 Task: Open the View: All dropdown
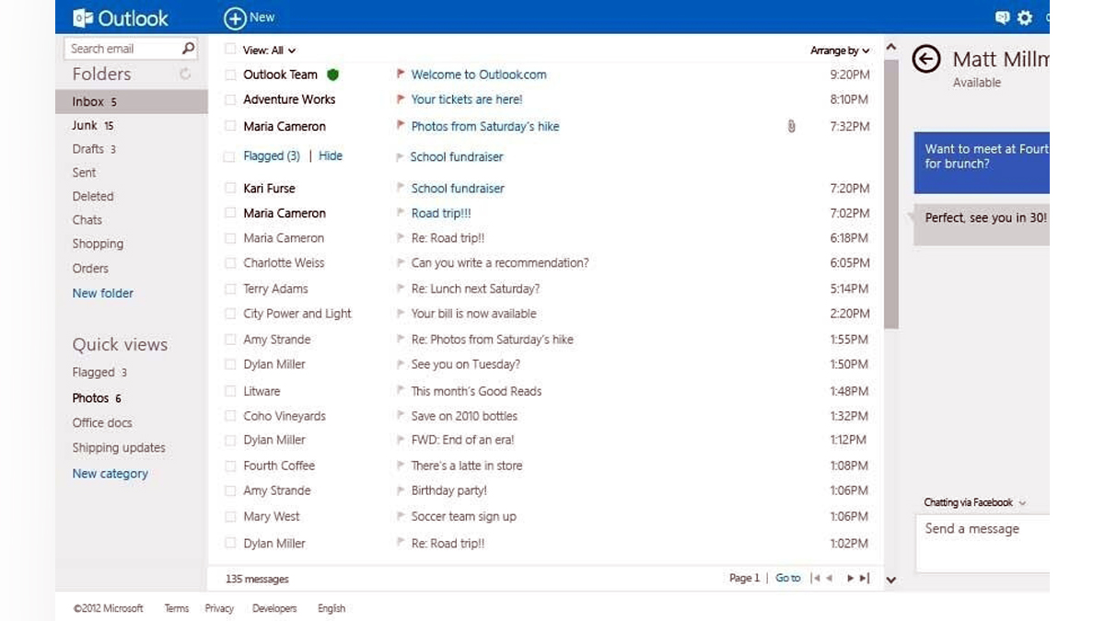point(269,51)
